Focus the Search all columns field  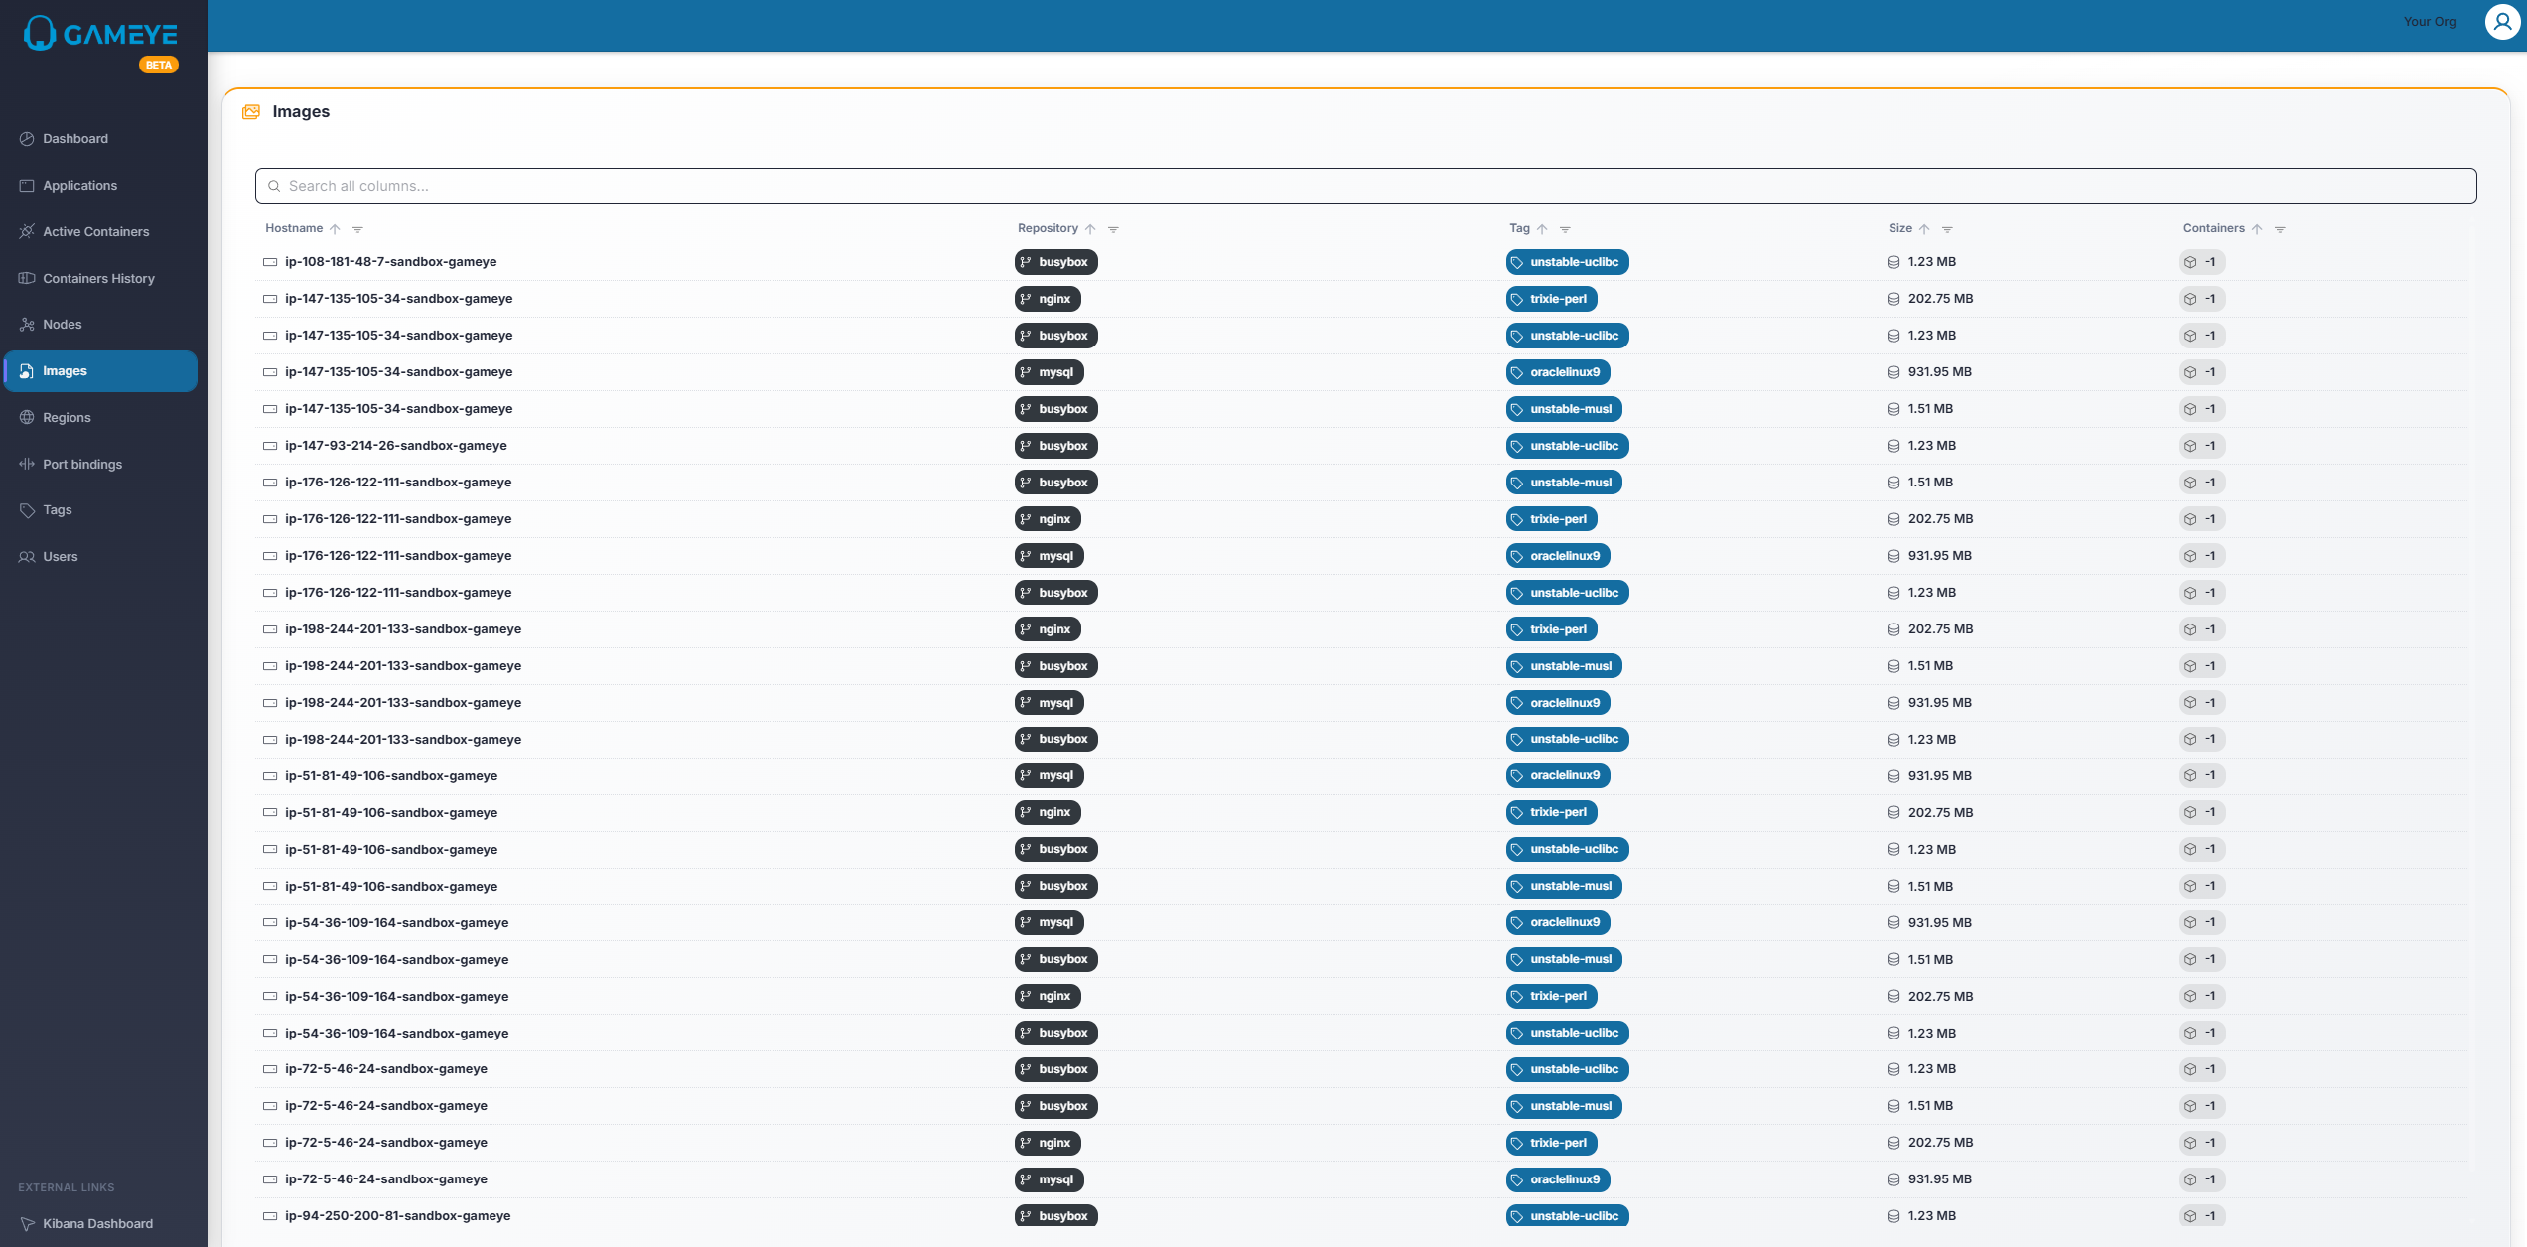click(1365, 186)
